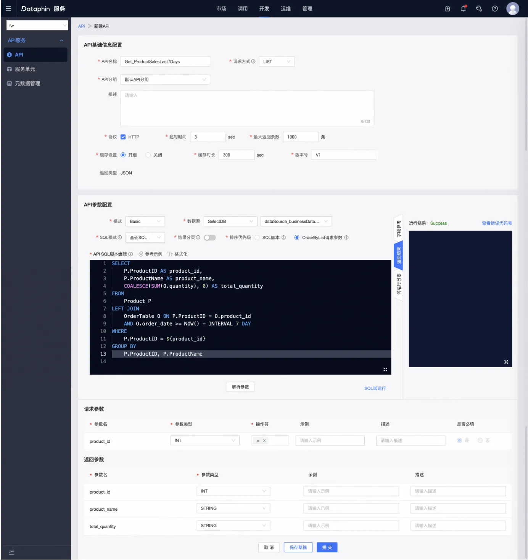The height and width of the screenshot is (560, 528).
Task: Open API item in the sidebar
Action: point(35,55)
